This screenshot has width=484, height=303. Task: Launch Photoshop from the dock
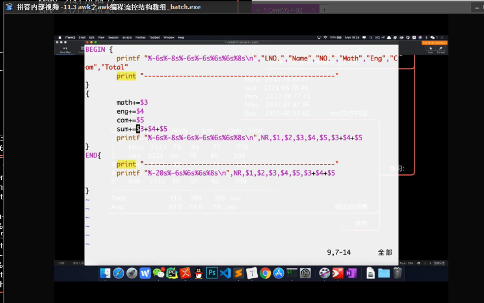(x=212, y=273)
